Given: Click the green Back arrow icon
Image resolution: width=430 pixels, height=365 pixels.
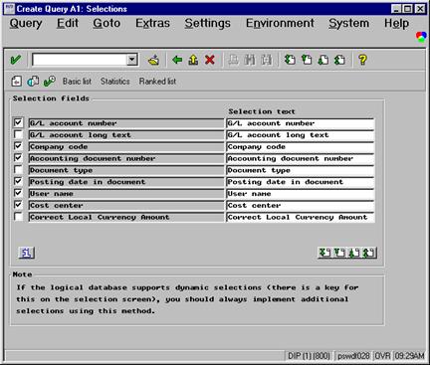Looking at the screenshot, I should coord(177,60).
